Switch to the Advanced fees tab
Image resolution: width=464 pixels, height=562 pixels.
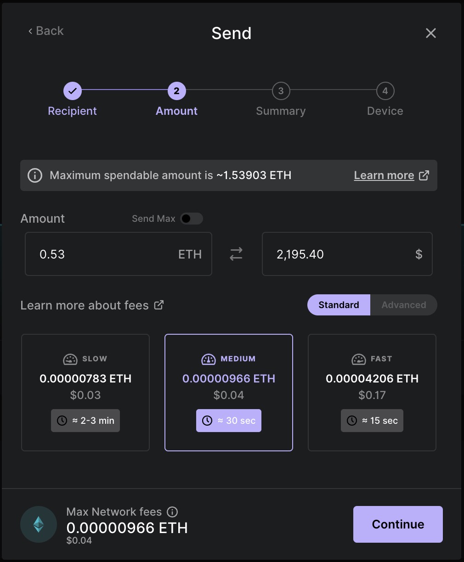pyautogui.click(x=404, y=305)
